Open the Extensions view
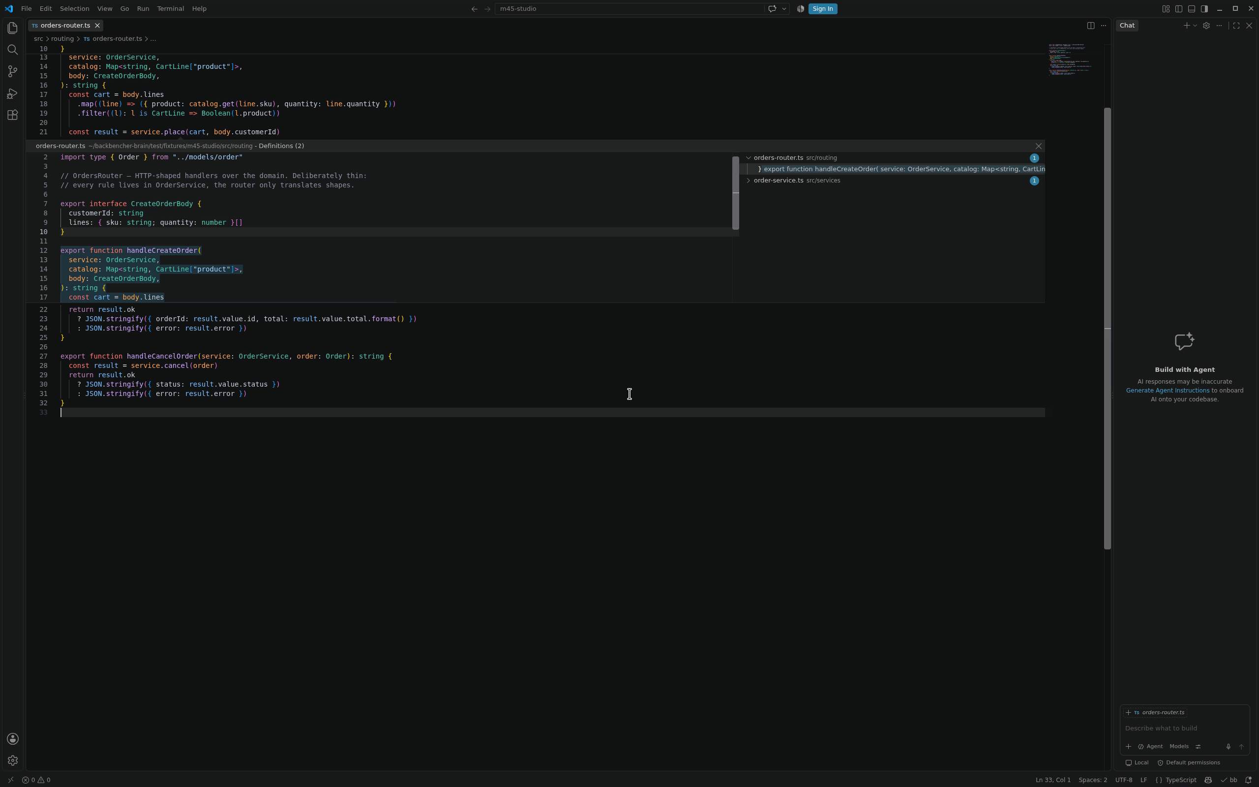 pos(12,115)
